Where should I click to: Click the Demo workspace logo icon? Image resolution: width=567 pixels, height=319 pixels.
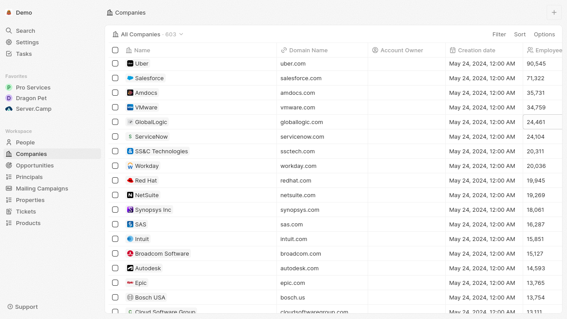point(9,12)
